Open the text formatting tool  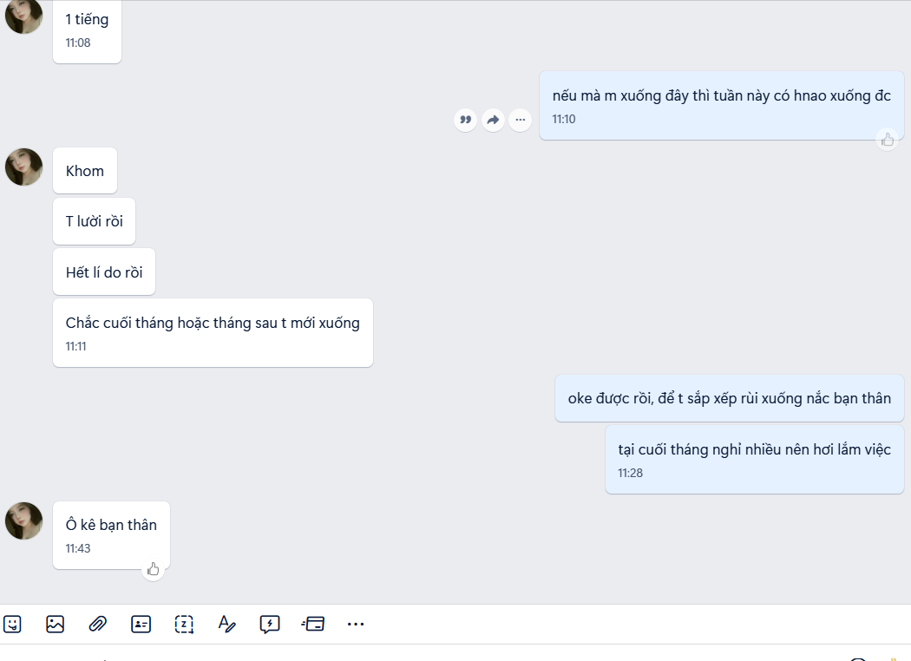click(226, 625)
